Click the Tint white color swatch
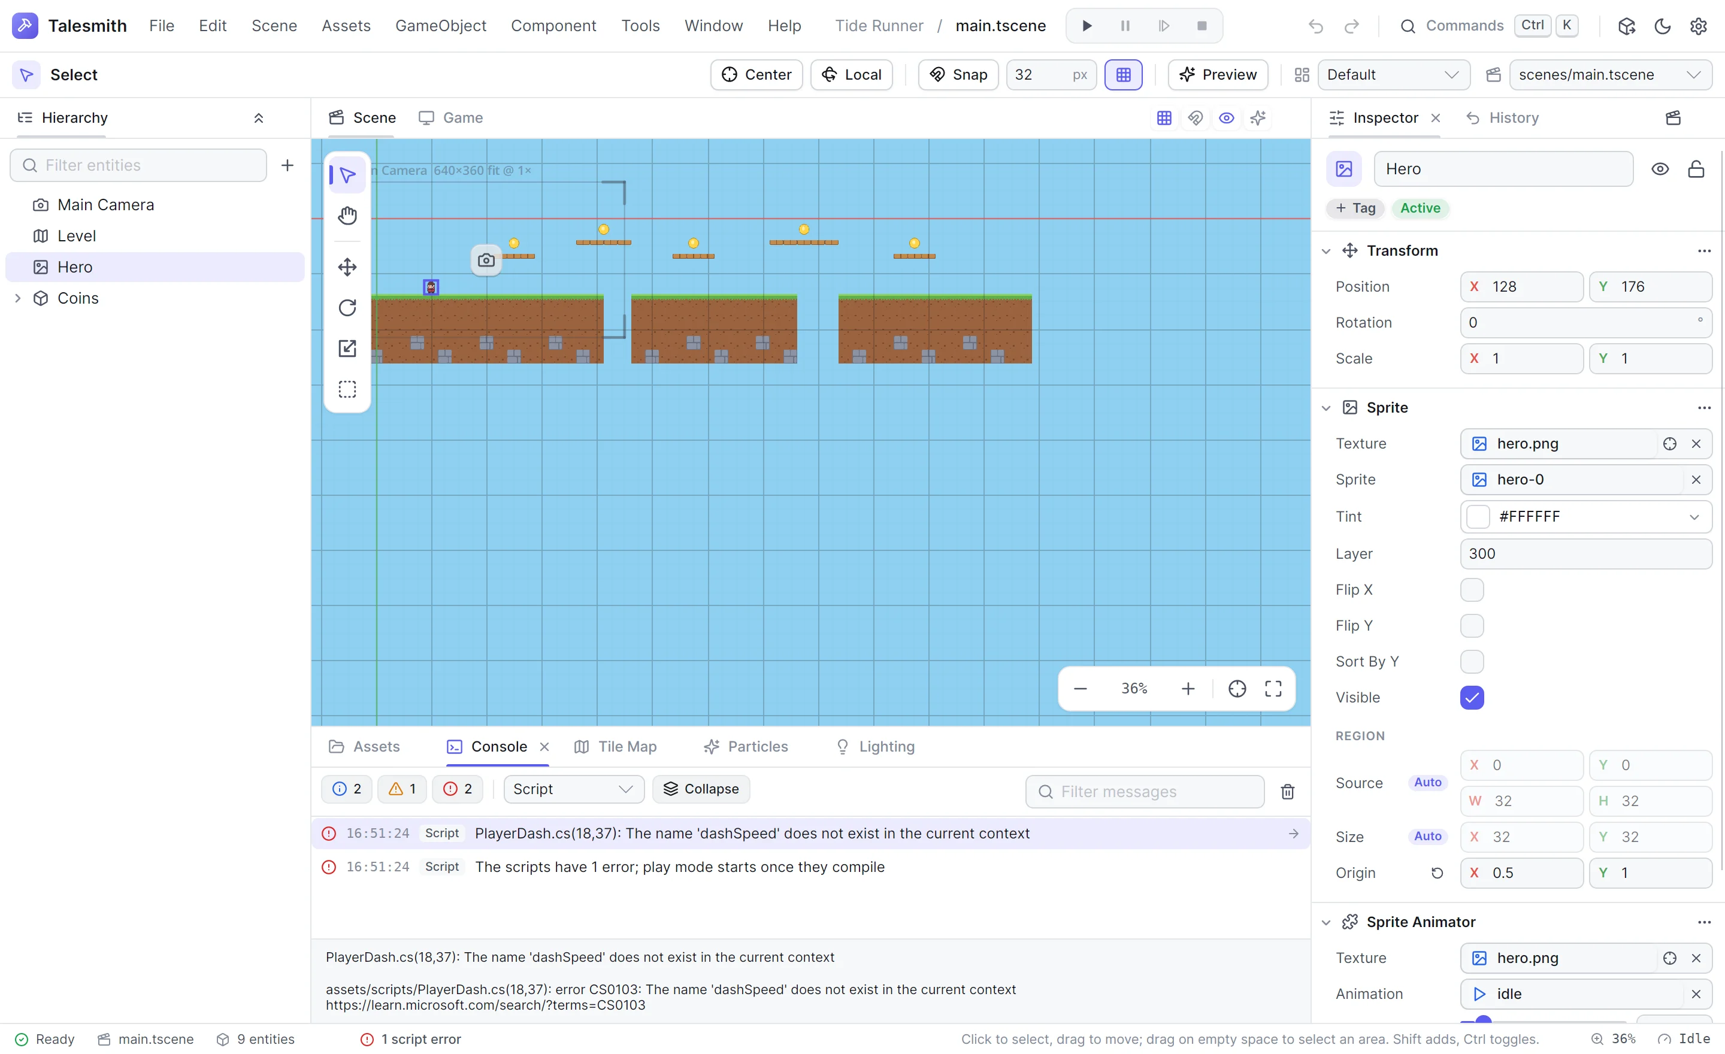 click(x=1478, y=516)
